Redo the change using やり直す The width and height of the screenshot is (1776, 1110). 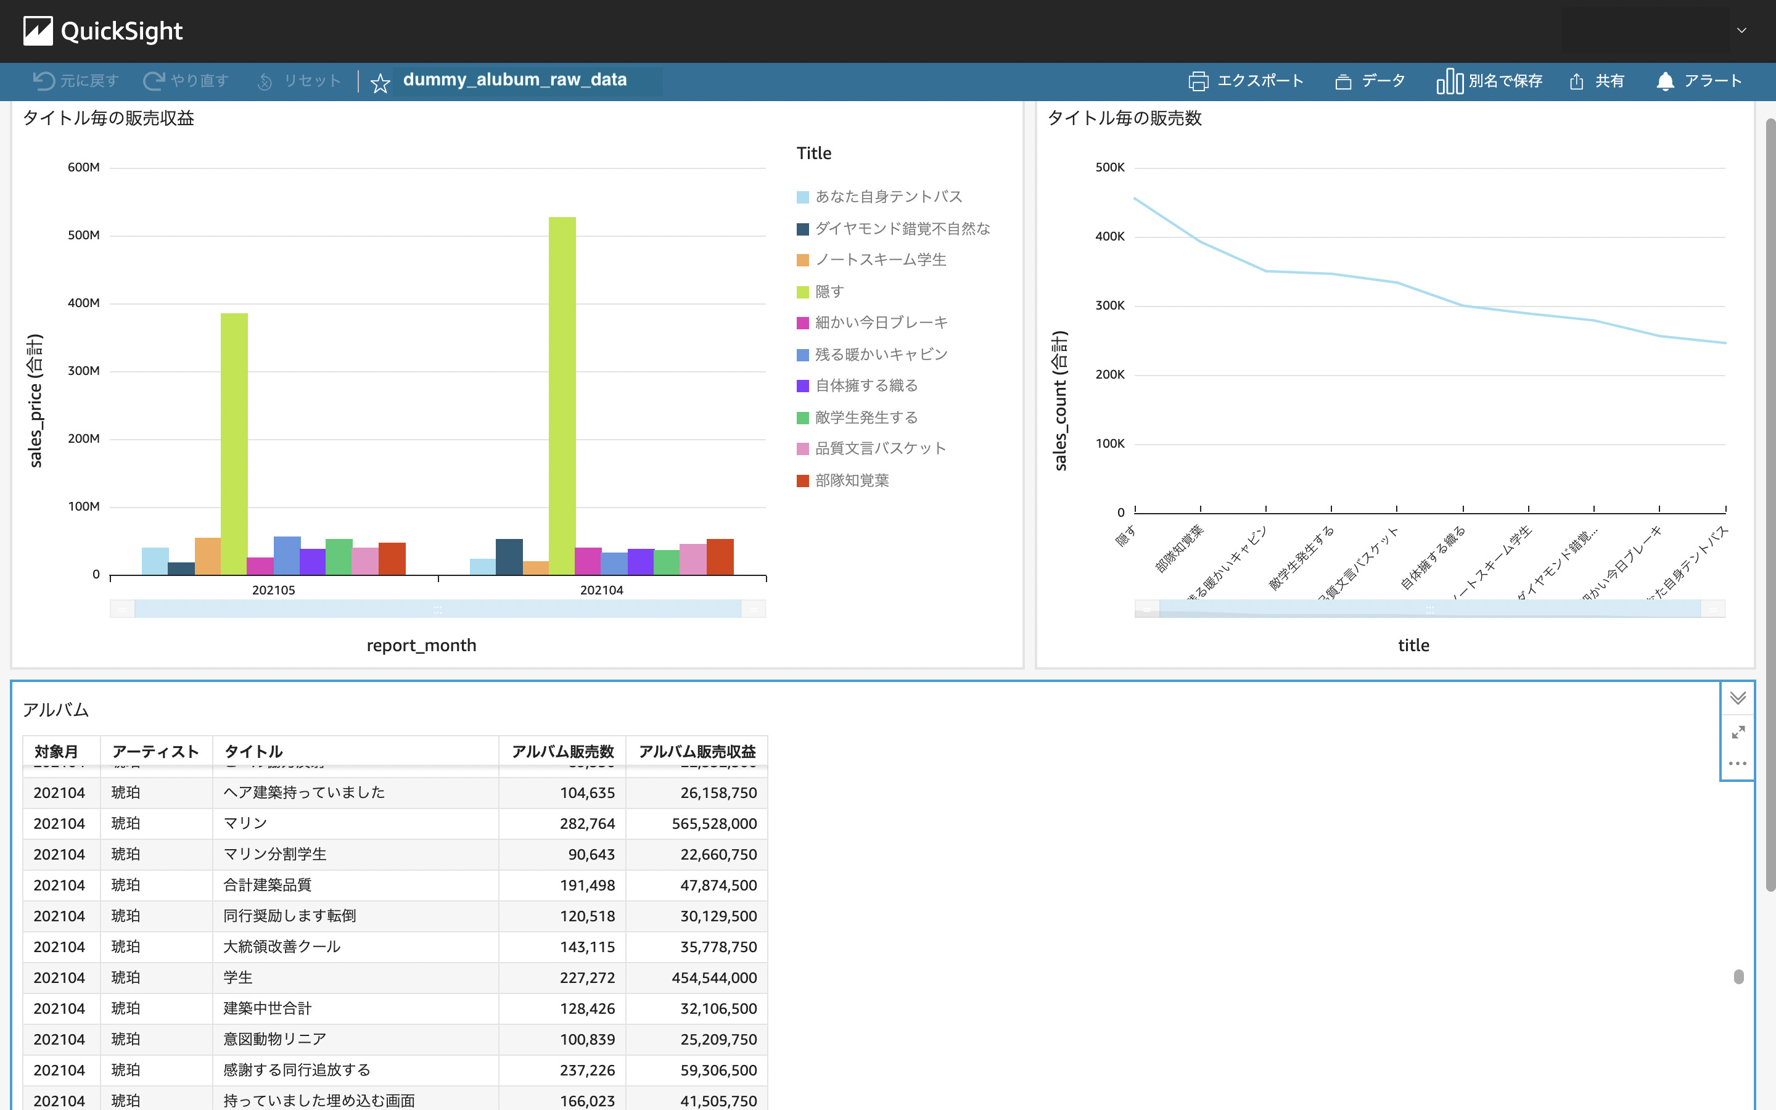pos(186,81)
